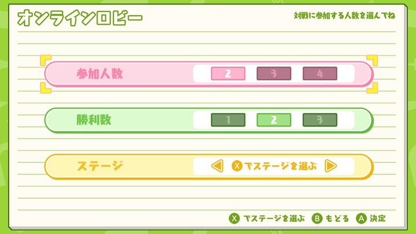
Task: Click the X icon inside the stage selector
Action: [x=236, y=166]
